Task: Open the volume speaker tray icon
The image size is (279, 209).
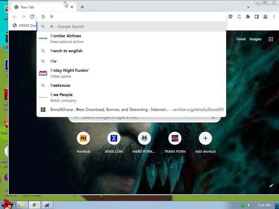Action: 249,205
